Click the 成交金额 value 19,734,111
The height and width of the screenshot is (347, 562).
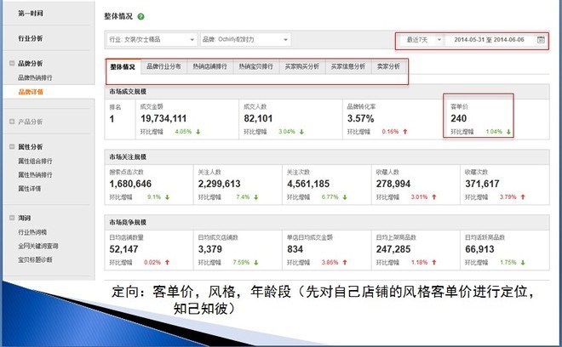pyautogui.click(x=163, y=118)
